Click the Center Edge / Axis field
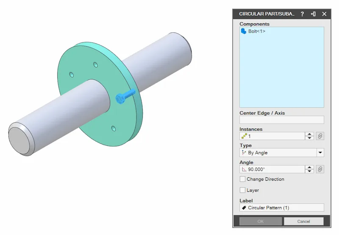The width and height of the screenshot is (339, 235). coord(282,120)
